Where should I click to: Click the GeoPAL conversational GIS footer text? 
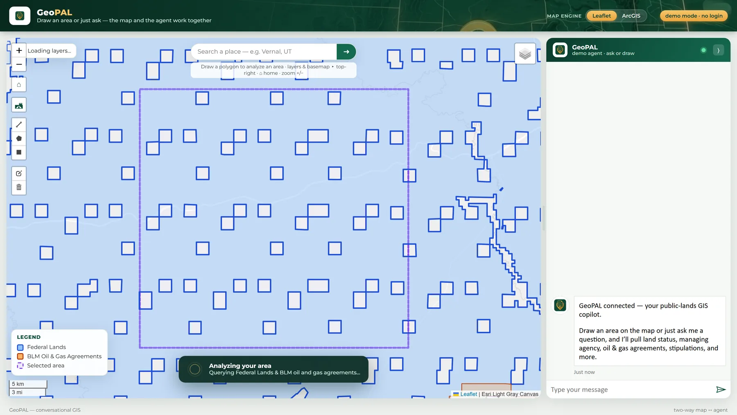(x=45, y=410)
